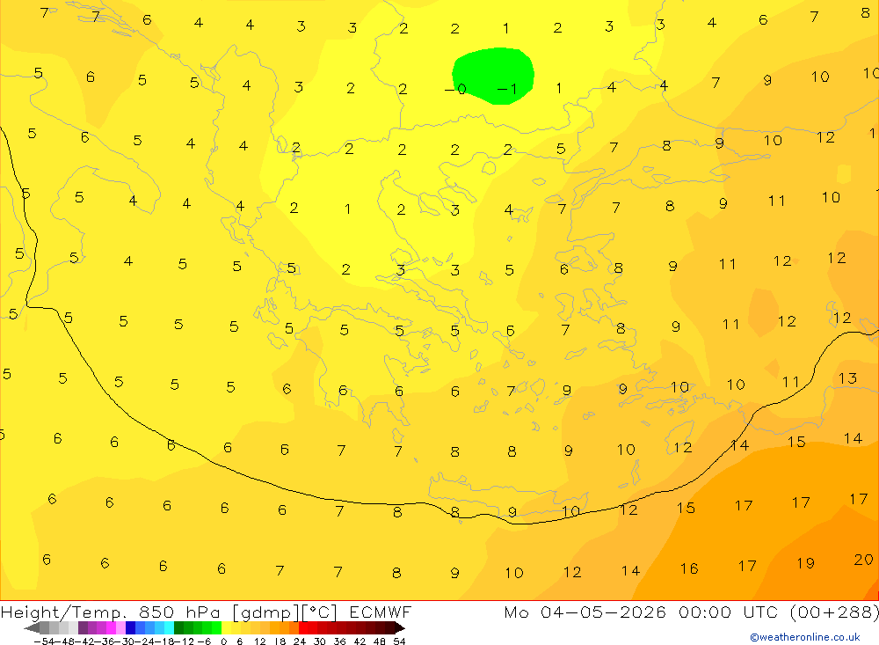This screenshot has height=645, width=879.
Task: Click the '(00+288)' forecast hour text
Action: [833, 612]
